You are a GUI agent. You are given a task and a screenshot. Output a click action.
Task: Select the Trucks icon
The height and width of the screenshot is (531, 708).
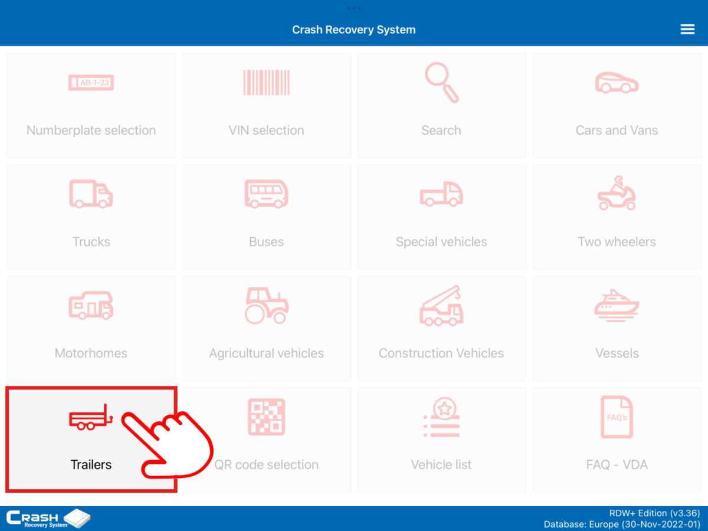[x=91, y=194]
